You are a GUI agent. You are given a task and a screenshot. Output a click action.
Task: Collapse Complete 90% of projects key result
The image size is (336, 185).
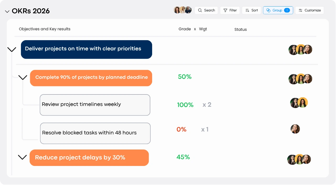[x=23, y=77]
